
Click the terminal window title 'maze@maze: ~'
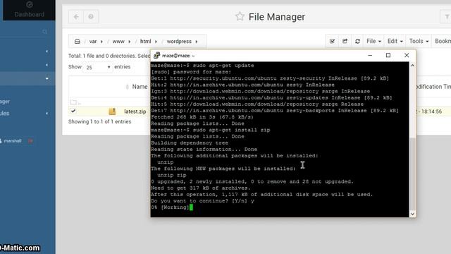(x=178, y=56)
